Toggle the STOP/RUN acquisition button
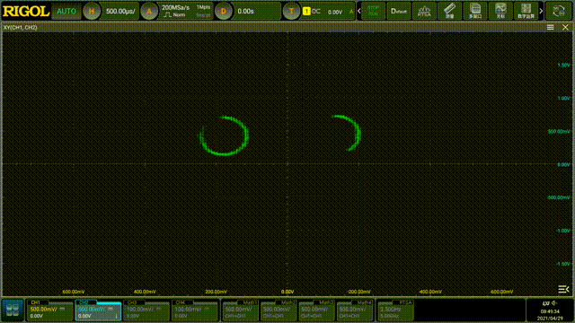 click(x=374, y=11)
